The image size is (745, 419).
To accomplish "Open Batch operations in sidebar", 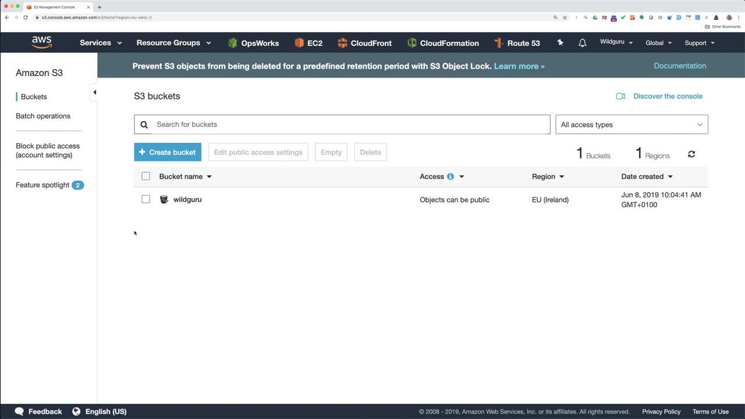I will point(43,116).
